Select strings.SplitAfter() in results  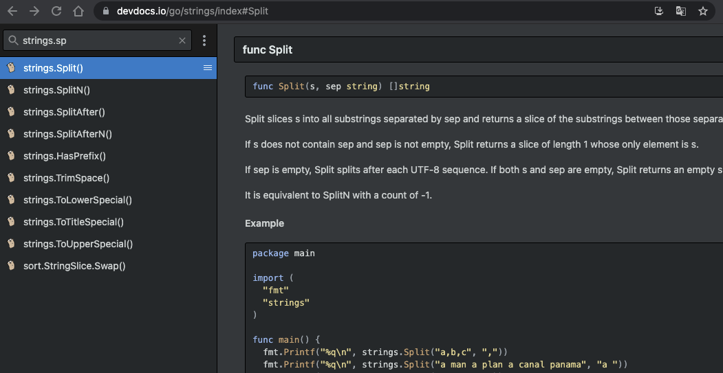[64, 112]
